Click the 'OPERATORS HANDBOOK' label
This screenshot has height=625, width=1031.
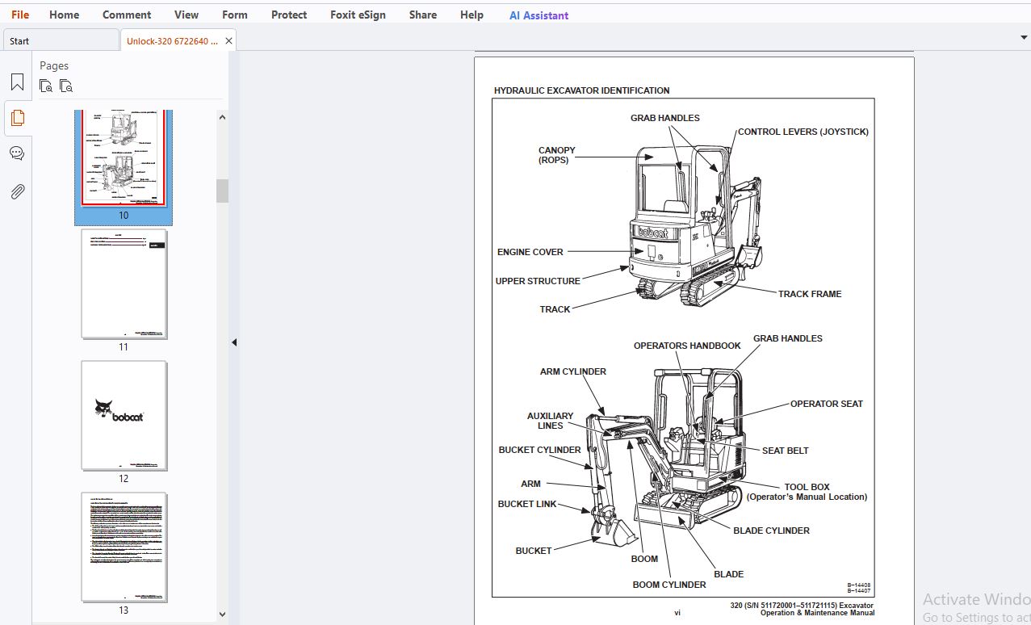687,346
